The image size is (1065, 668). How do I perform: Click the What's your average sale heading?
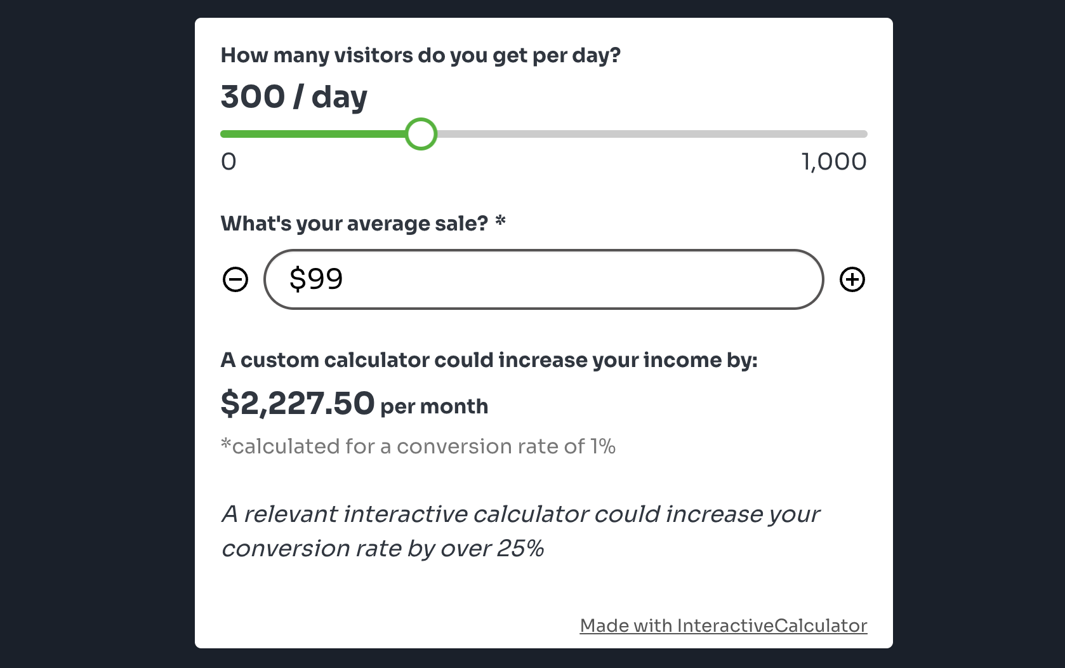pos(362,223)
